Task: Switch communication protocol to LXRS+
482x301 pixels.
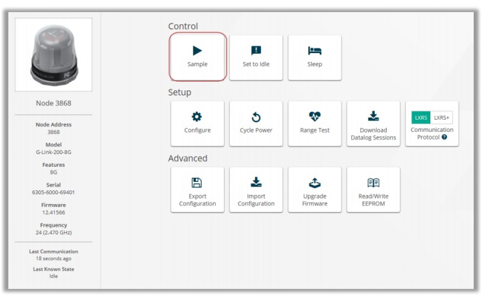Action: (442, 118)
